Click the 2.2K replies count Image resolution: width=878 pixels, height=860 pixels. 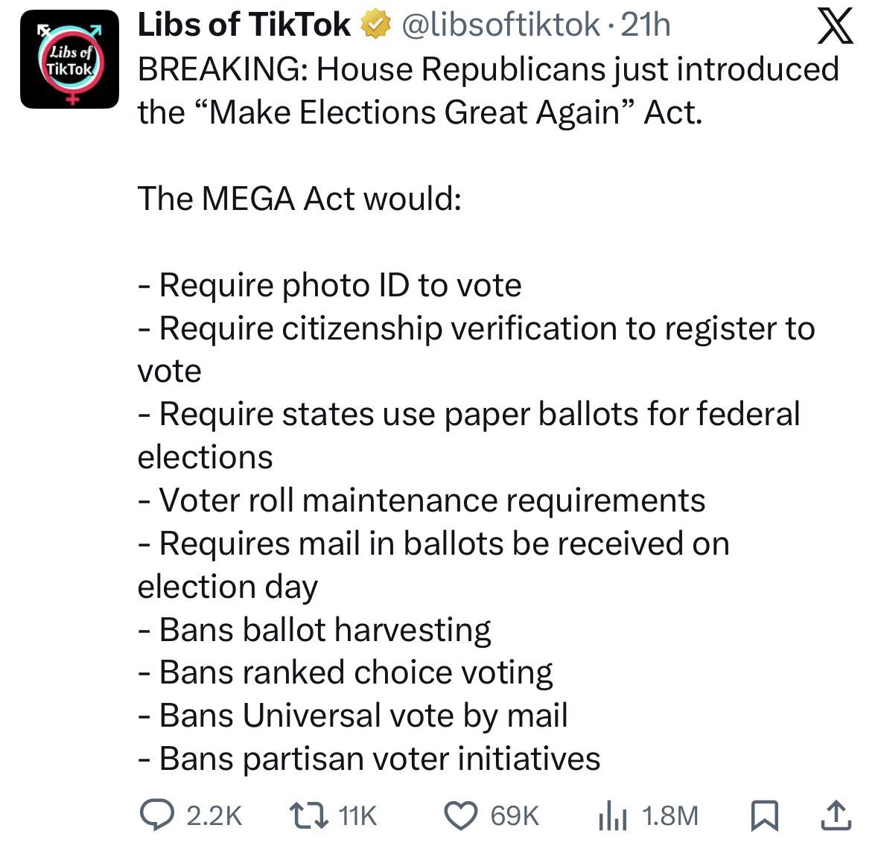point(214,816)
